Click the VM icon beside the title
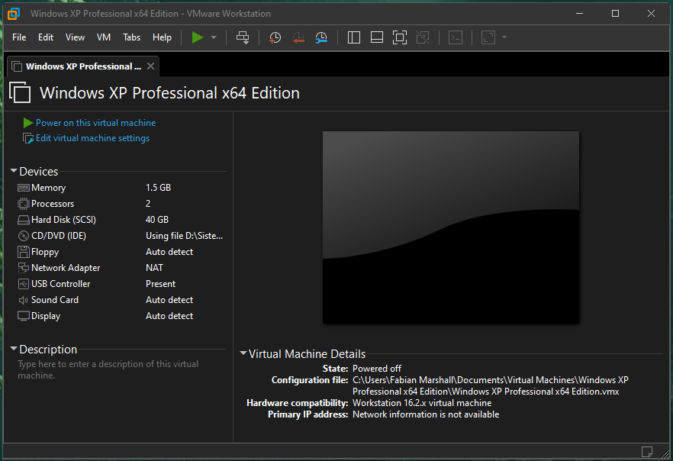The height and width of the screenshot is (461, 673). coord(20,92)
